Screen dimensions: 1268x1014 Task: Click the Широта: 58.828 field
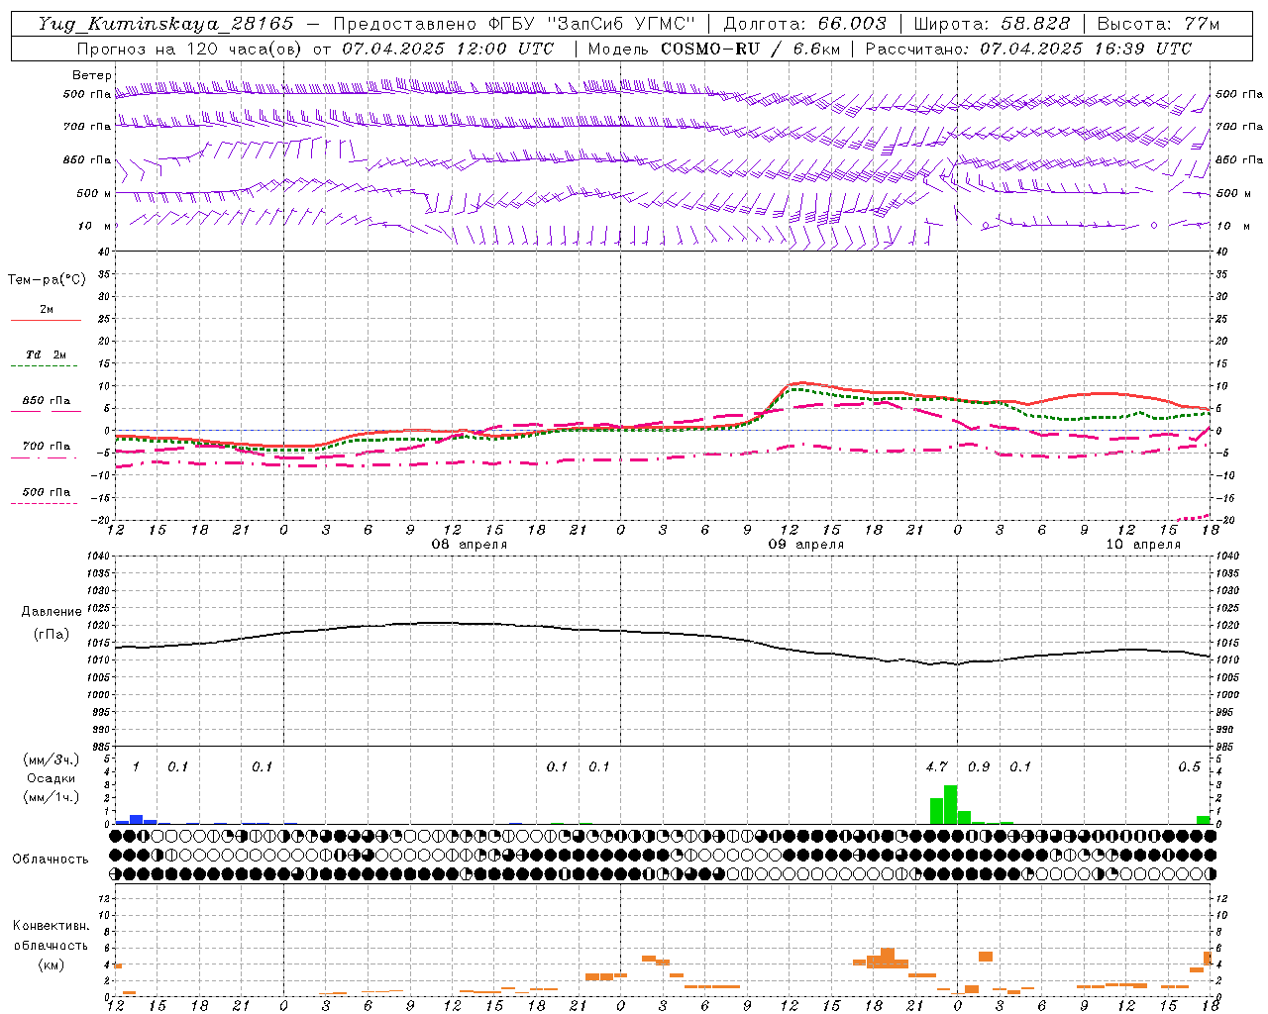point(992,24)
